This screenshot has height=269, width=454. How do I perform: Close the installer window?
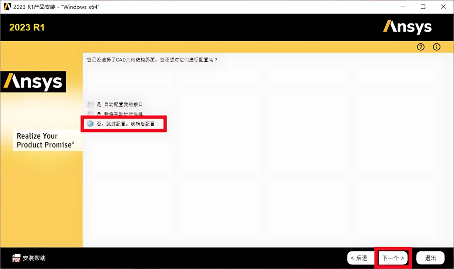click(443, 7)
